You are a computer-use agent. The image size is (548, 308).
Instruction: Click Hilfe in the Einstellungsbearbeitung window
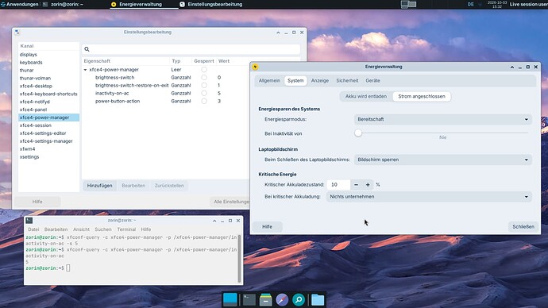click(x=37, y=202)
